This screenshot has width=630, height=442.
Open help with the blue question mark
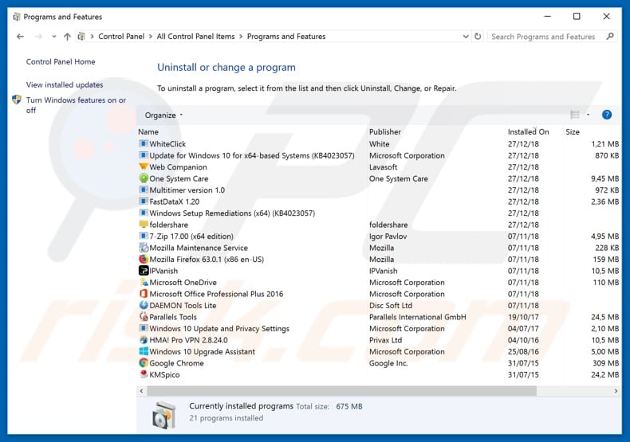607,115
